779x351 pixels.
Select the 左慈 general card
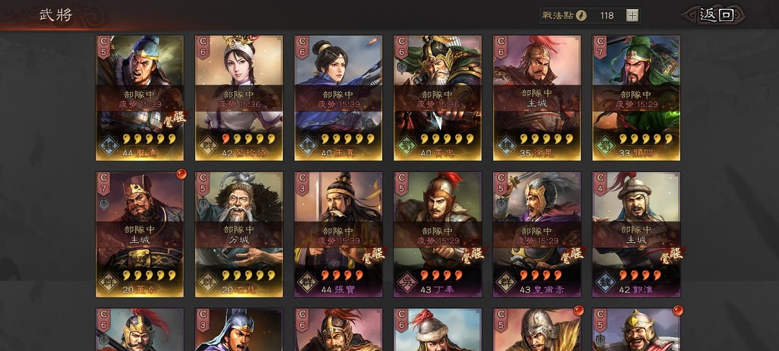(x=239, y=234)
